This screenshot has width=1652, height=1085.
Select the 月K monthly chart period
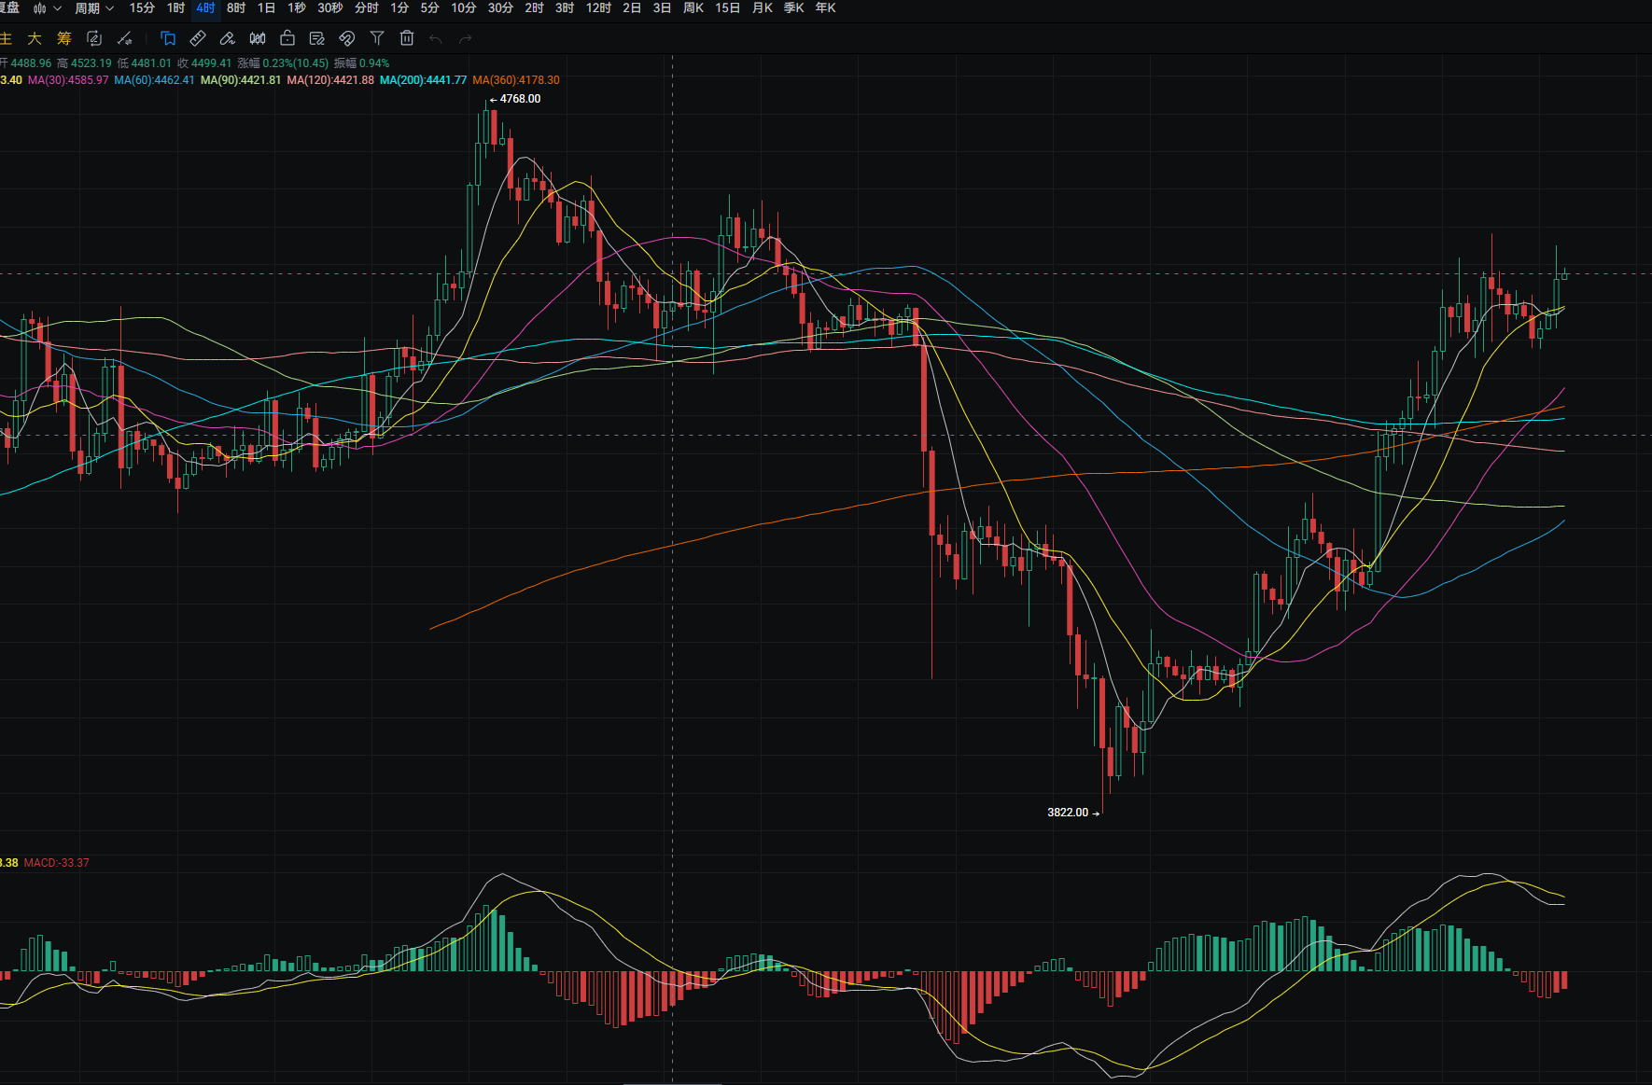click(x=763, y=8)
